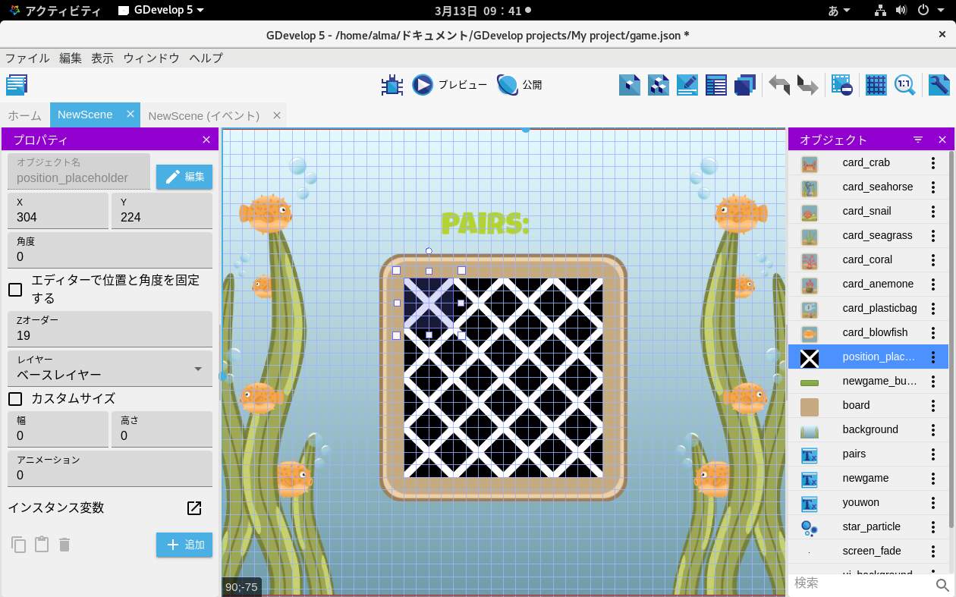Viewport: 956px width, 597px height.
Task: Select newgame_button object in list
Action: coord(869,381)
